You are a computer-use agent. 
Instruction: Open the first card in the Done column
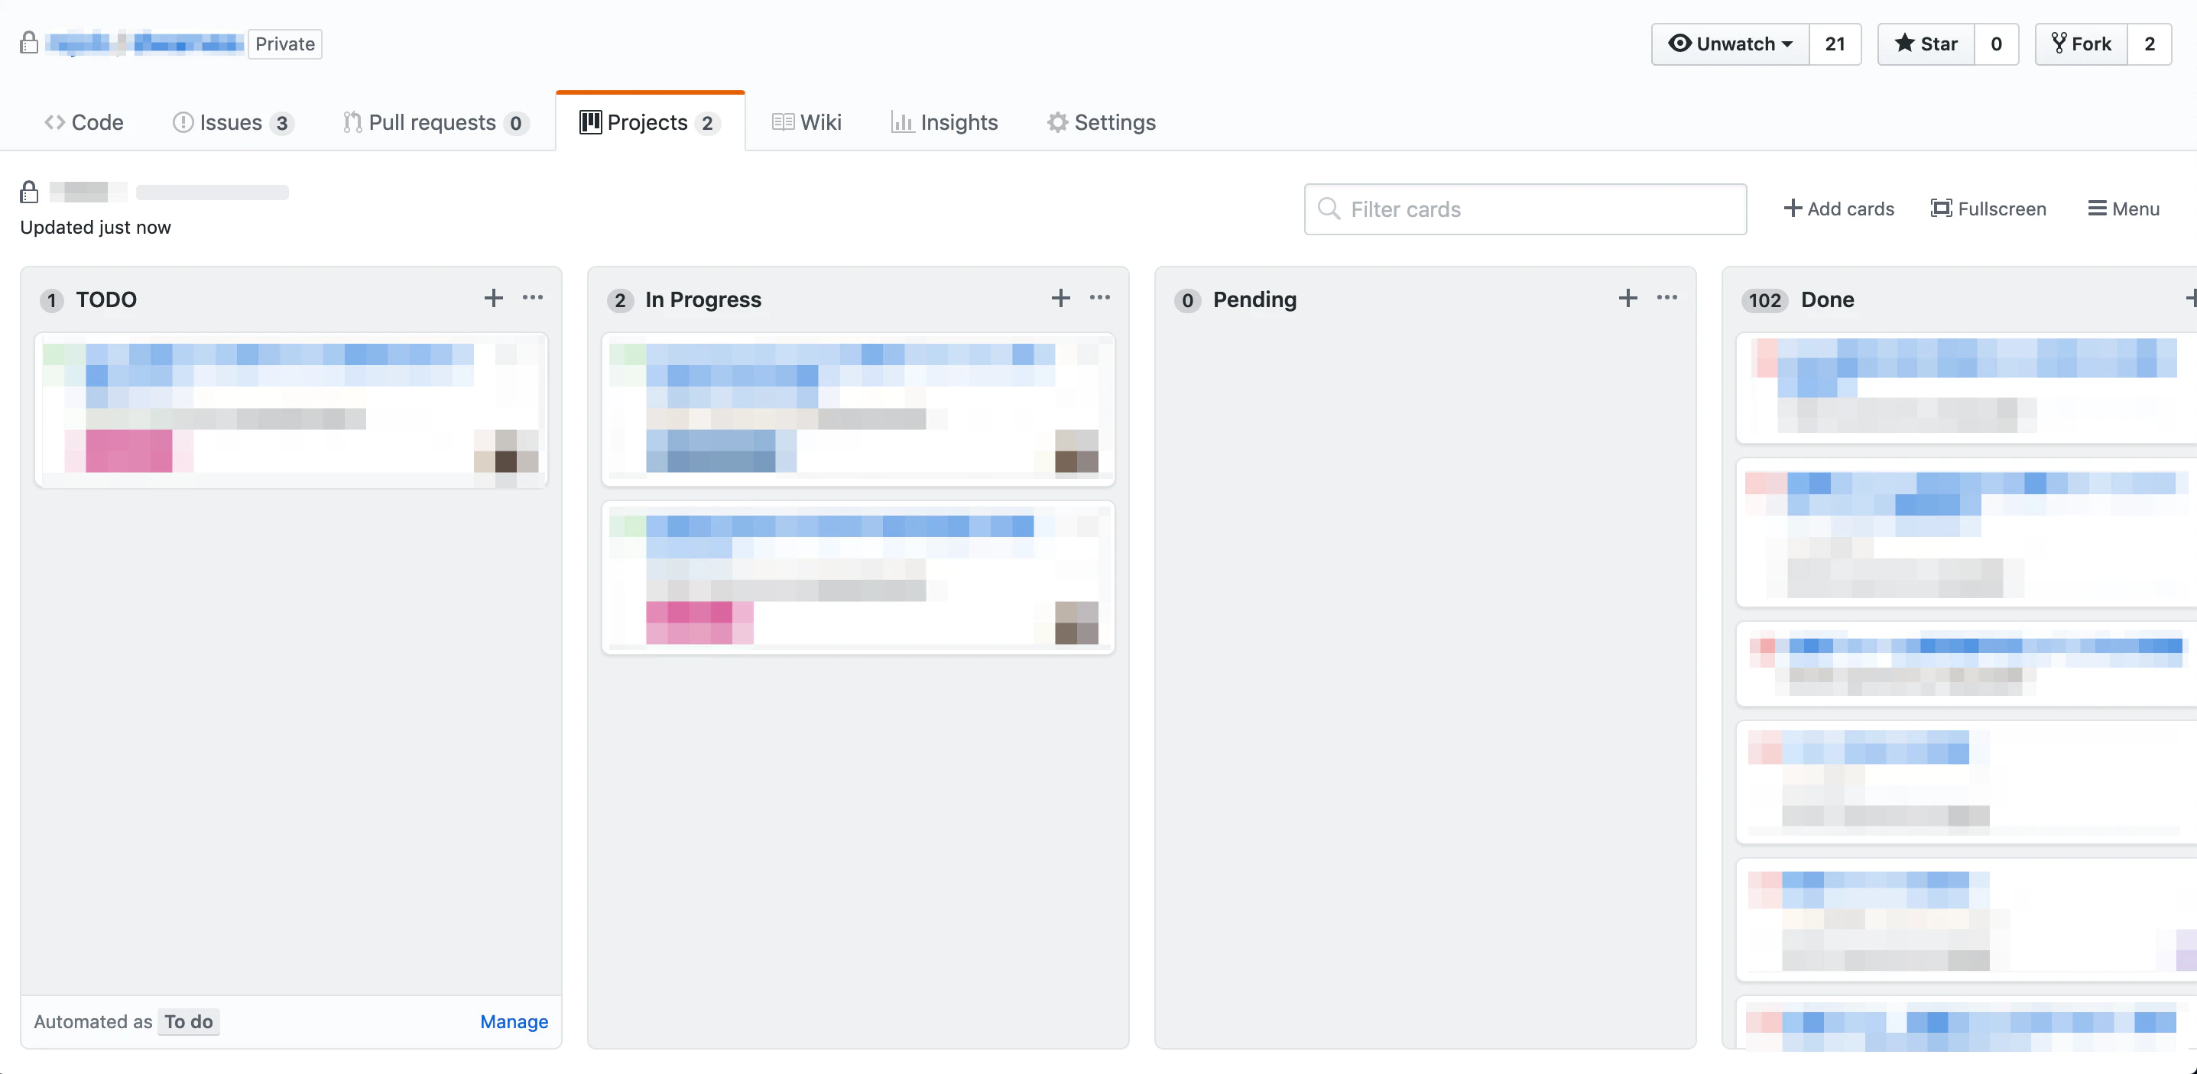pyautogui.click(x=1966, y=388)
